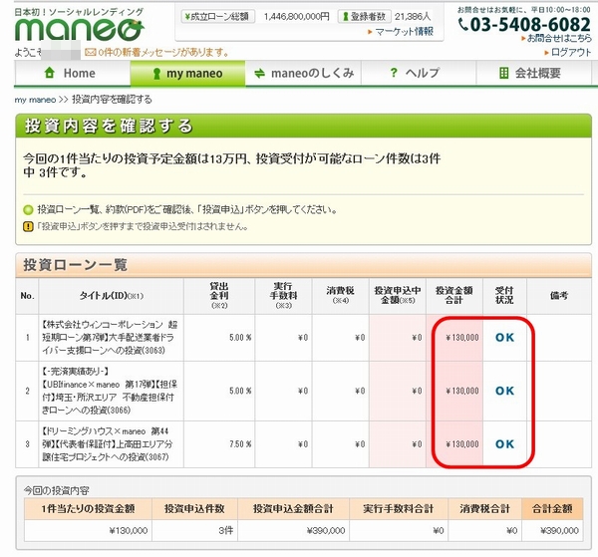Open loan 3066 UBIfinance title

[110, 391]
